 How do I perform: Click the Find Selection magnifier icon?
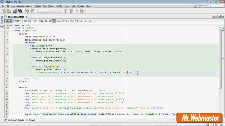[x=42, y=21]
